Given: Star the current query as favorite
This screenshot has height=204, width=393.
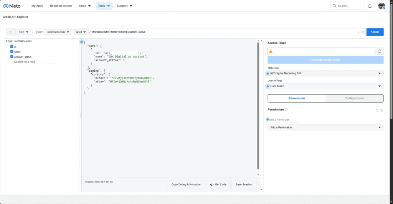Looking at the screenshot, I should [x=363, y=32].
